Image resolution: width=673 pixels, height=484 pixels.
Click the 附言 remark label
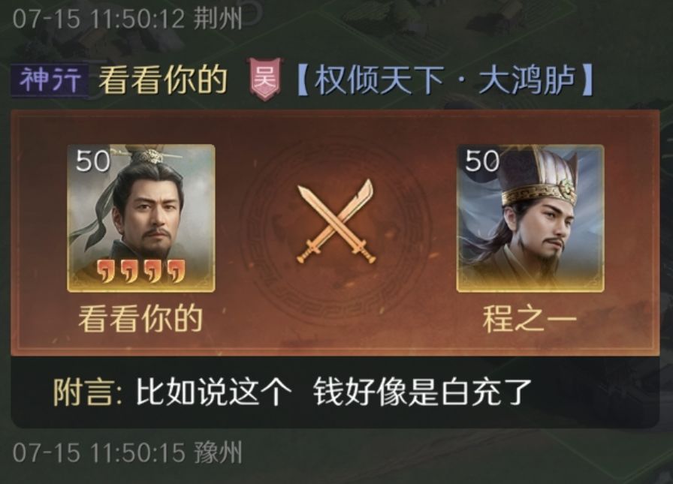(x=88, y=392)
